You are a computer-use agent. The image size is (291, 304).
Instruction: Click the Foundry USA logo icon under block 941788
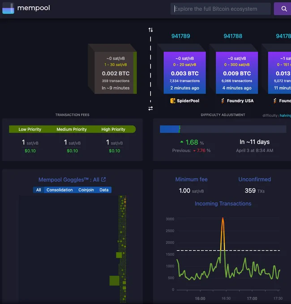point(223,101)
